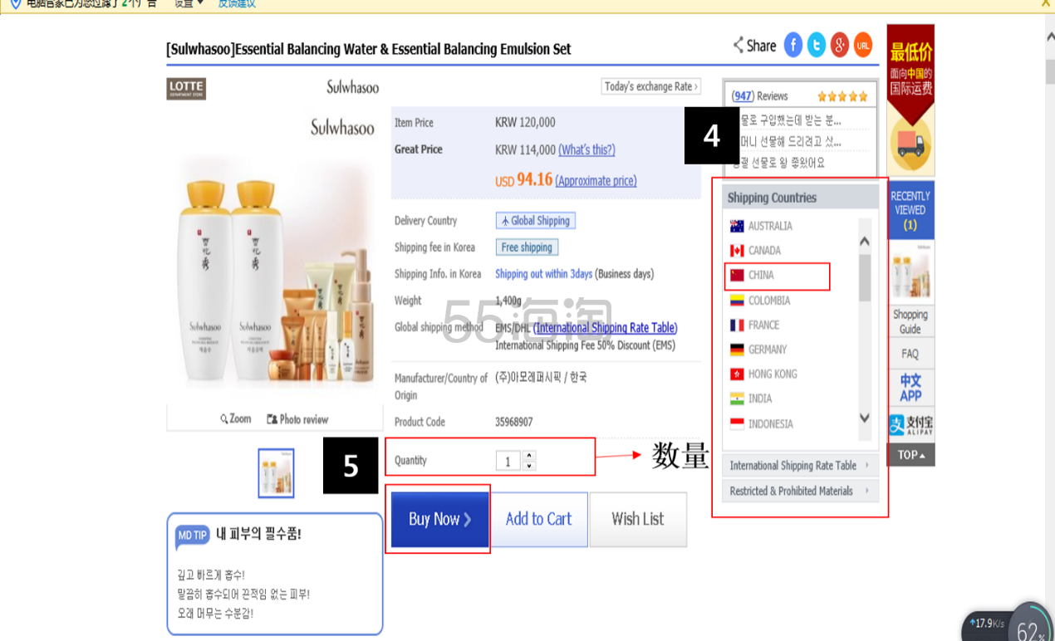Screen dimensions: 1055x641
Task: Zoom the product image
Action: point(236,419)
